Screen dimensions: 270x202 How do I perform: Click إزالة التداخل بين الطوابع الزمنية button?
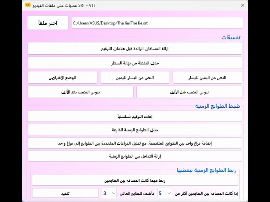[135, 156]
